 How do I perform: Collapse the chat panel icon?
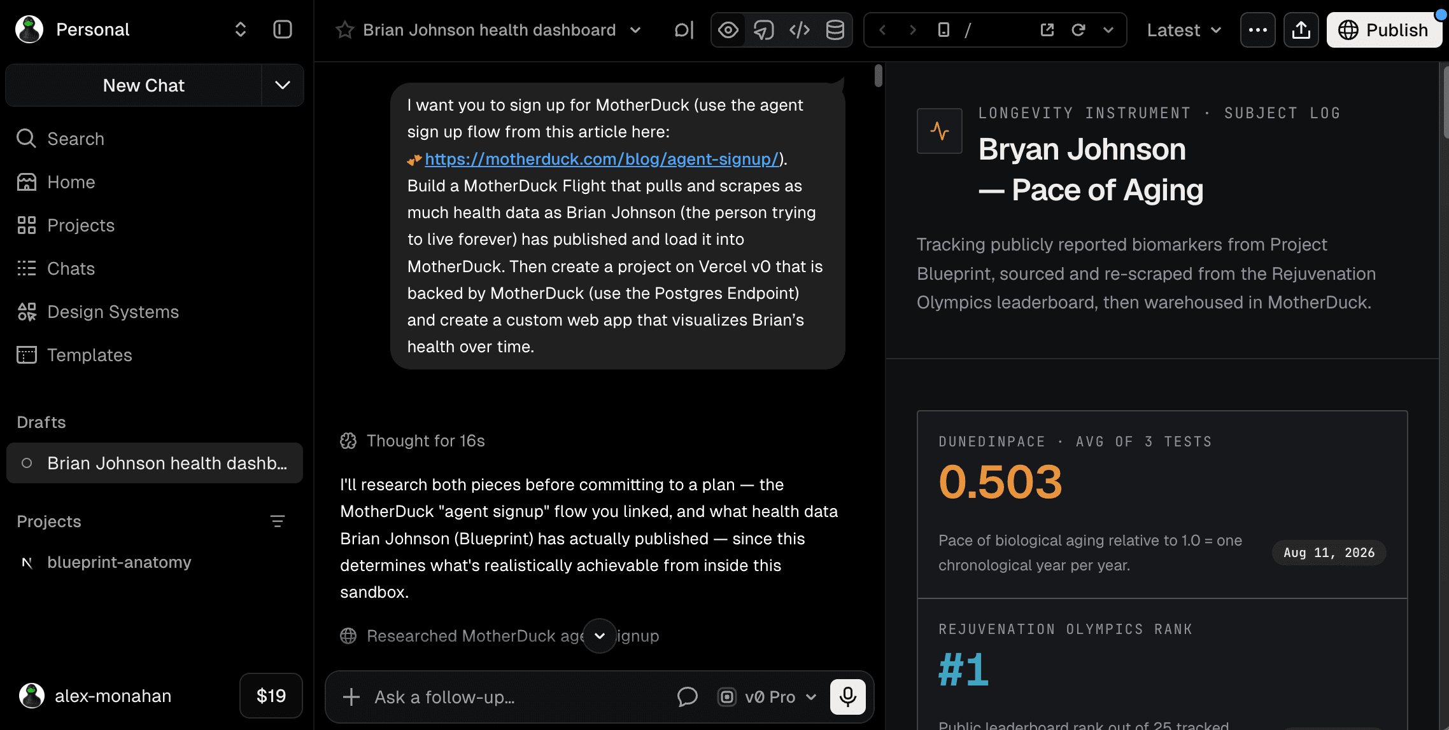tap(684, 30)
